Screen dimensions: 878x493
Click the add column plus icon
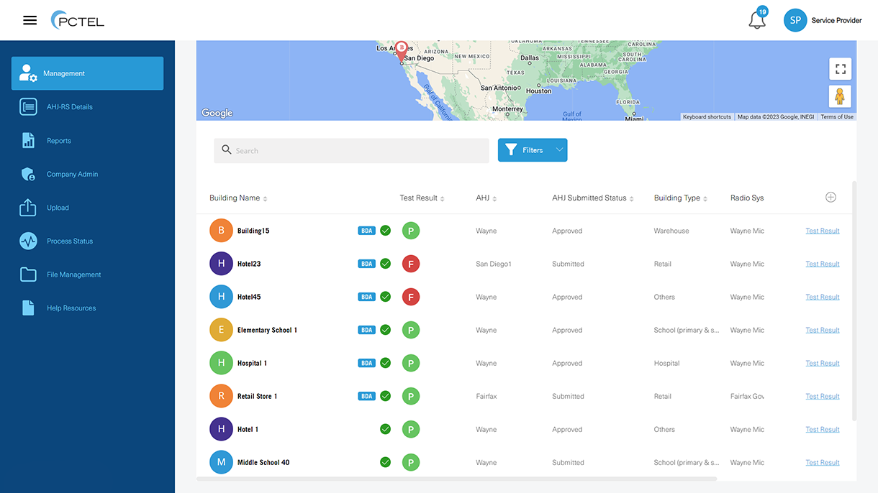[x=831, y=198]
